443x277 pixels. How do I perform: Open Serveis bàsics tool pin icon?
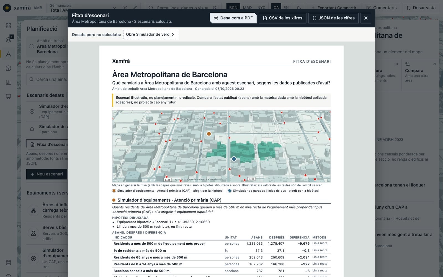[34, 233]
